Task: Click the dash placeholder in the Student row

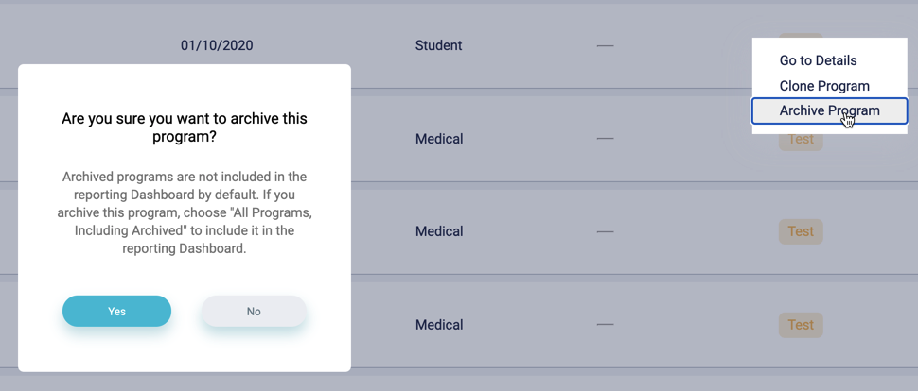Action: 606,45
